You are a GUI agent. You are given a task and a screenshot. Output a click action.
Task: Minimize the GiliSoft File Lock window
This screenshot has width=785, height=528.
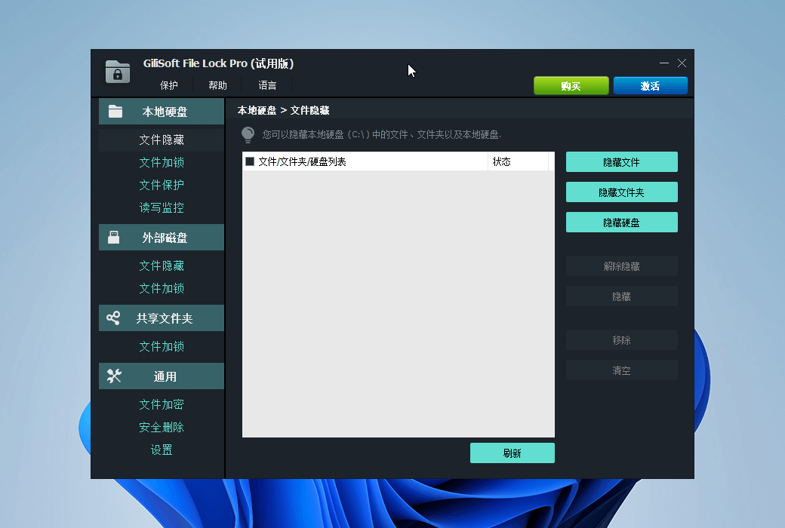click(664, 63)
